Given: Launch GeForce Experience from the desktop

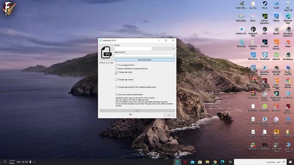Looking at the screenshot, I should (x=265, y=19).
